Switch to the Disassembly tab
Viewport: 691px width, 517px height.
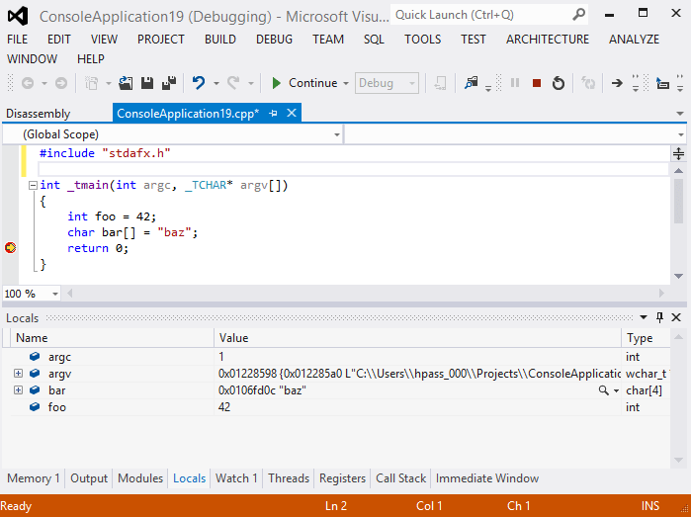39,114
